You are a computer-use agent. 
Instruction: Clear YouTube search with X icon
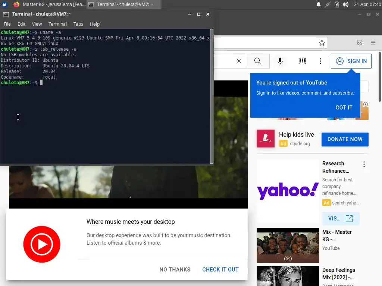click(x=239, y=61)
